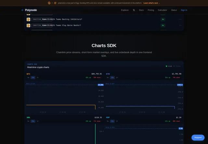Image resolution: width=208 pixels, height=144 pixels.
Task: Select 1h interval on the XRP chart
Action: point(117,121)
